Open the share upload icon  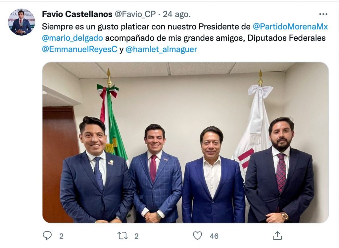[x=277, y=235]
